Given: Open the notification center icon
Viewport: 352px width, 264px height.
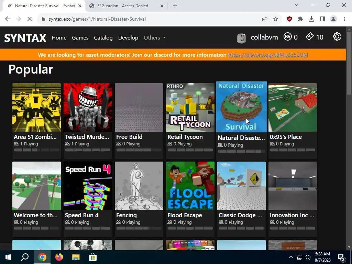Looking at the screenshot, I should click(x=341, y=258).
